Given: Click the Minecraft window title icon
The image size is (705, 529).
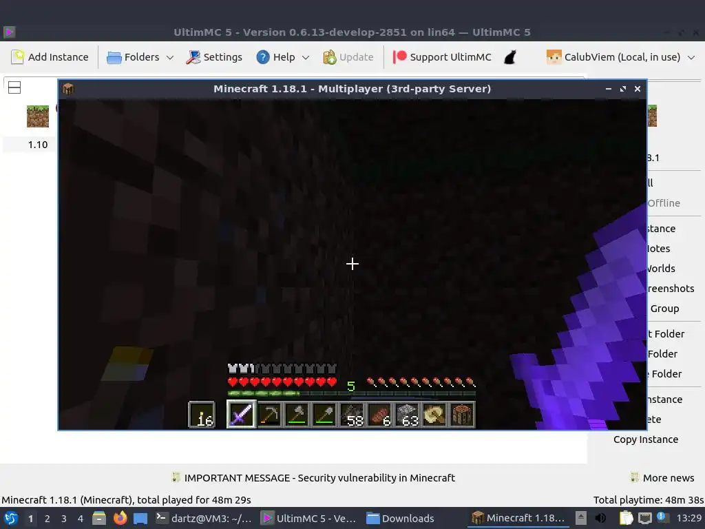Looking at the screenshot, I should coord(68,89).
